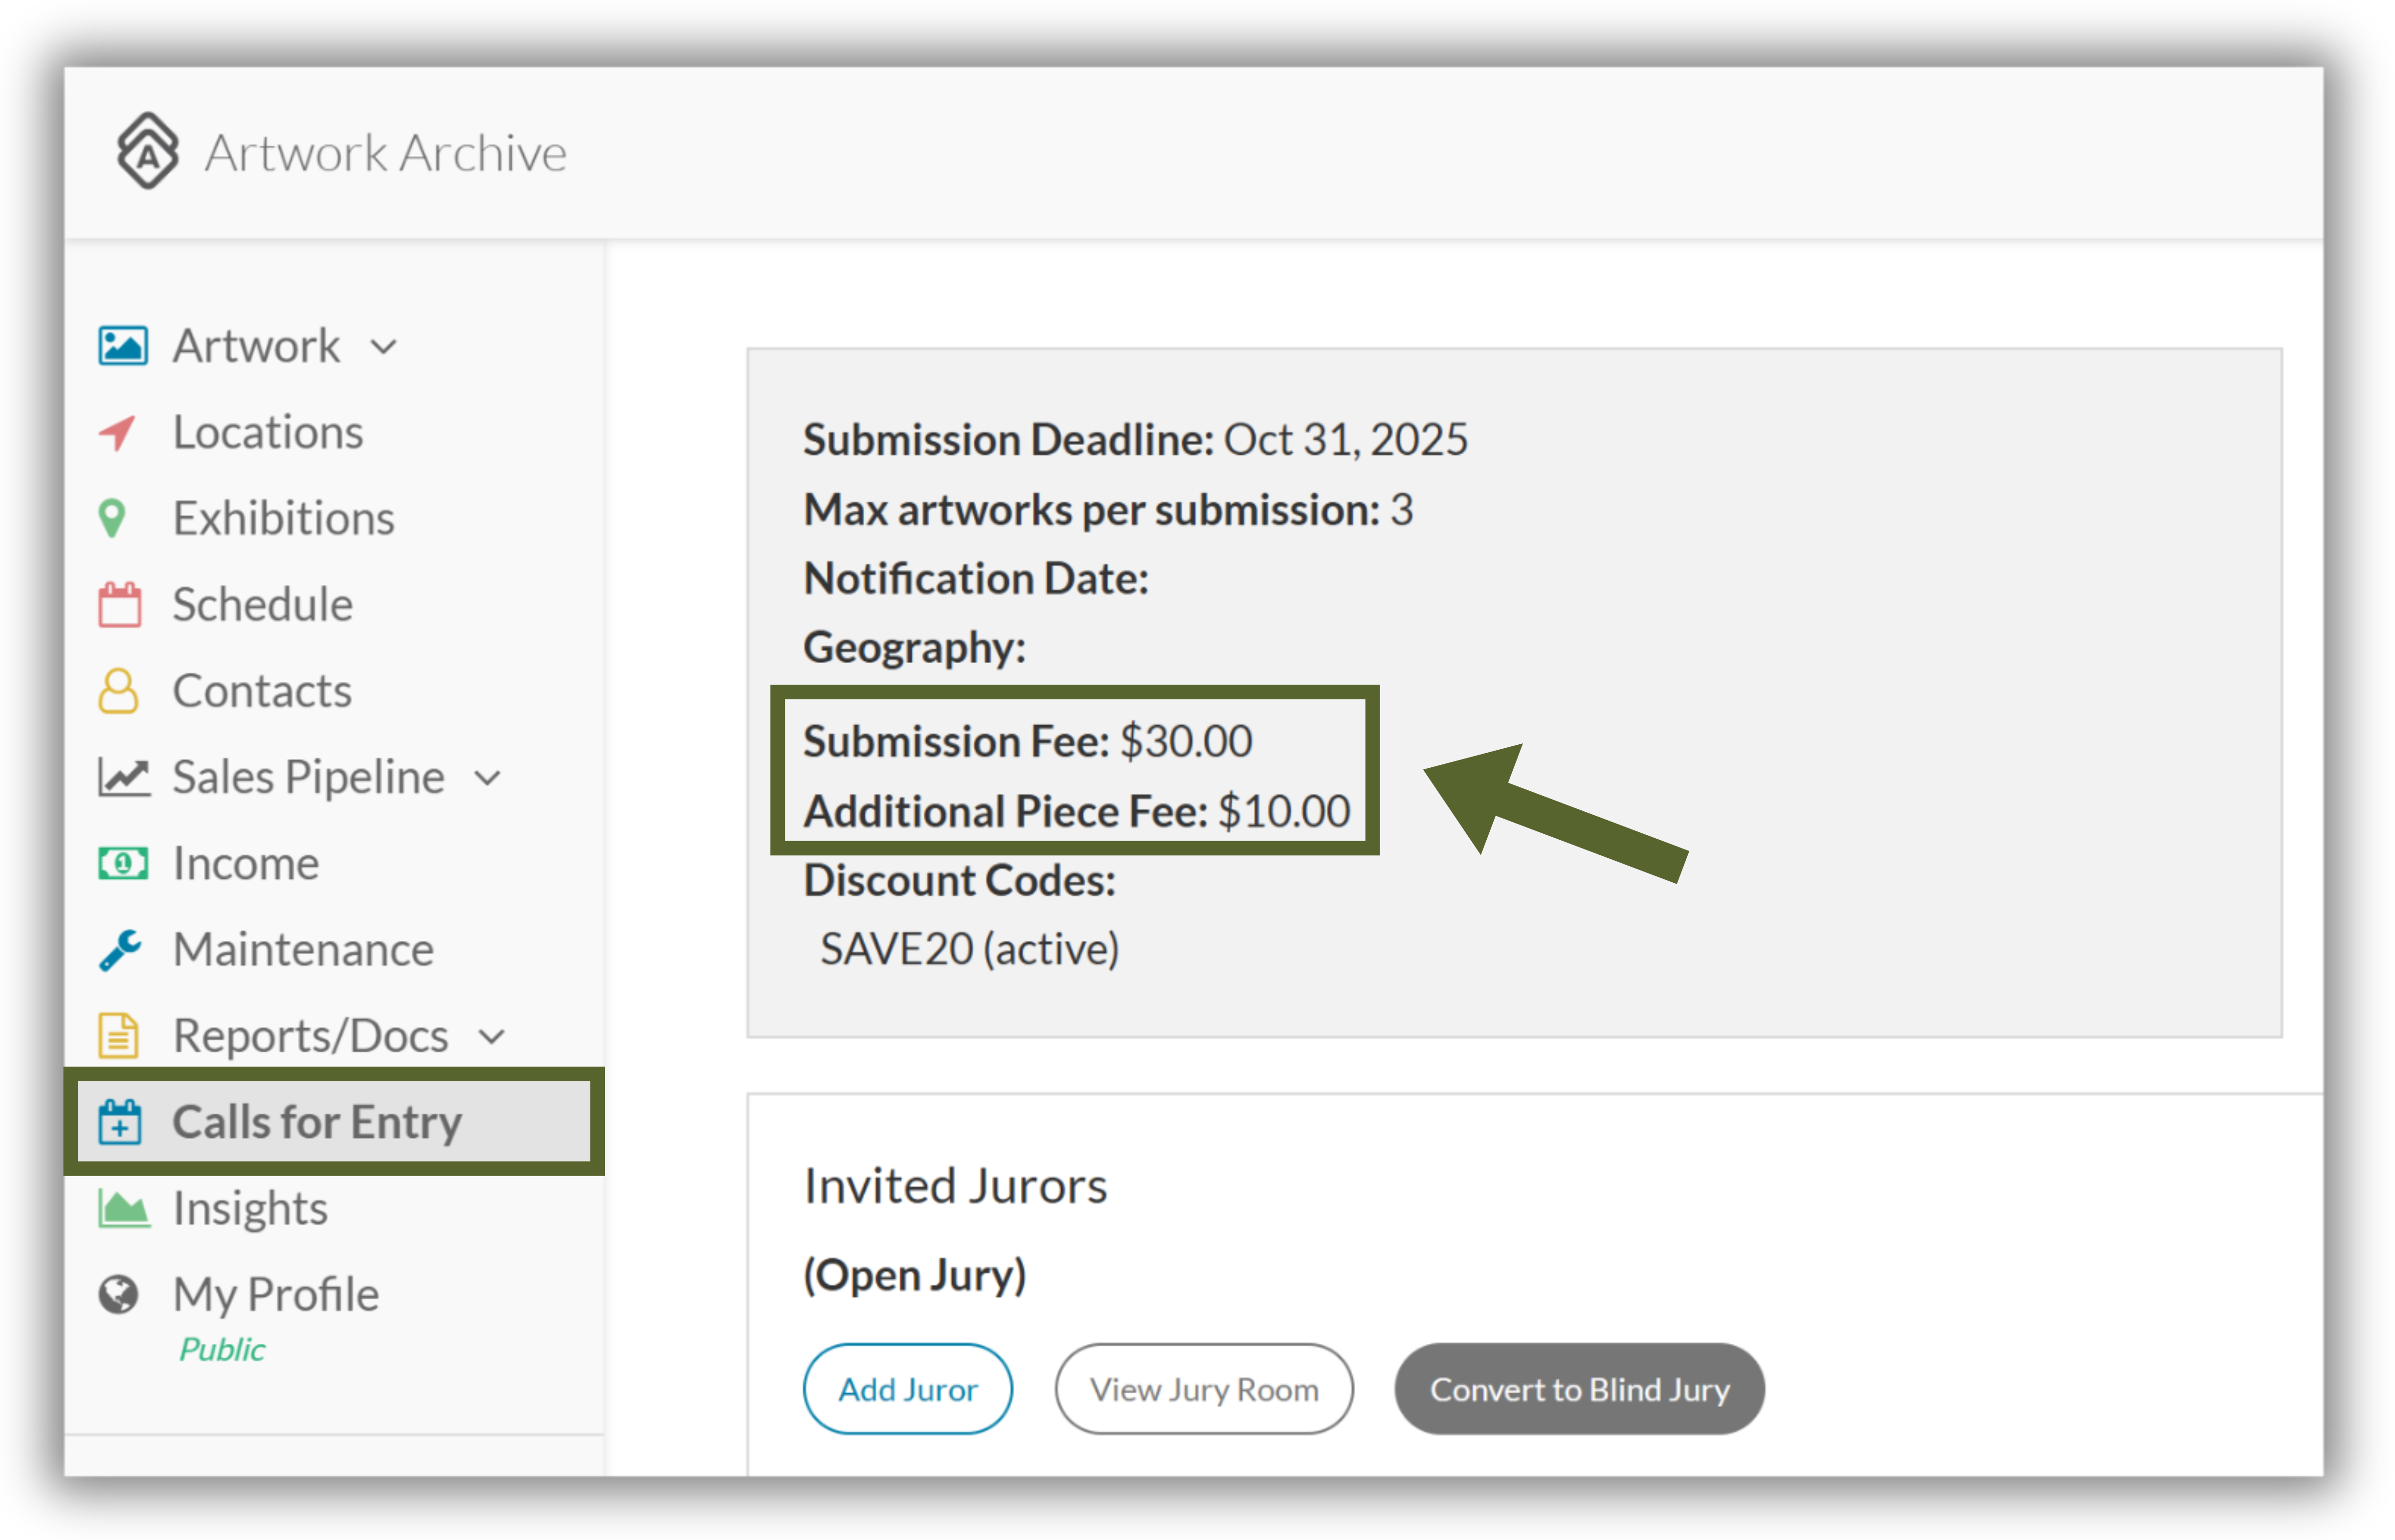Open the Artwork picture icon
Screen dimensions: 2395x1540
(x=123, y=346)
